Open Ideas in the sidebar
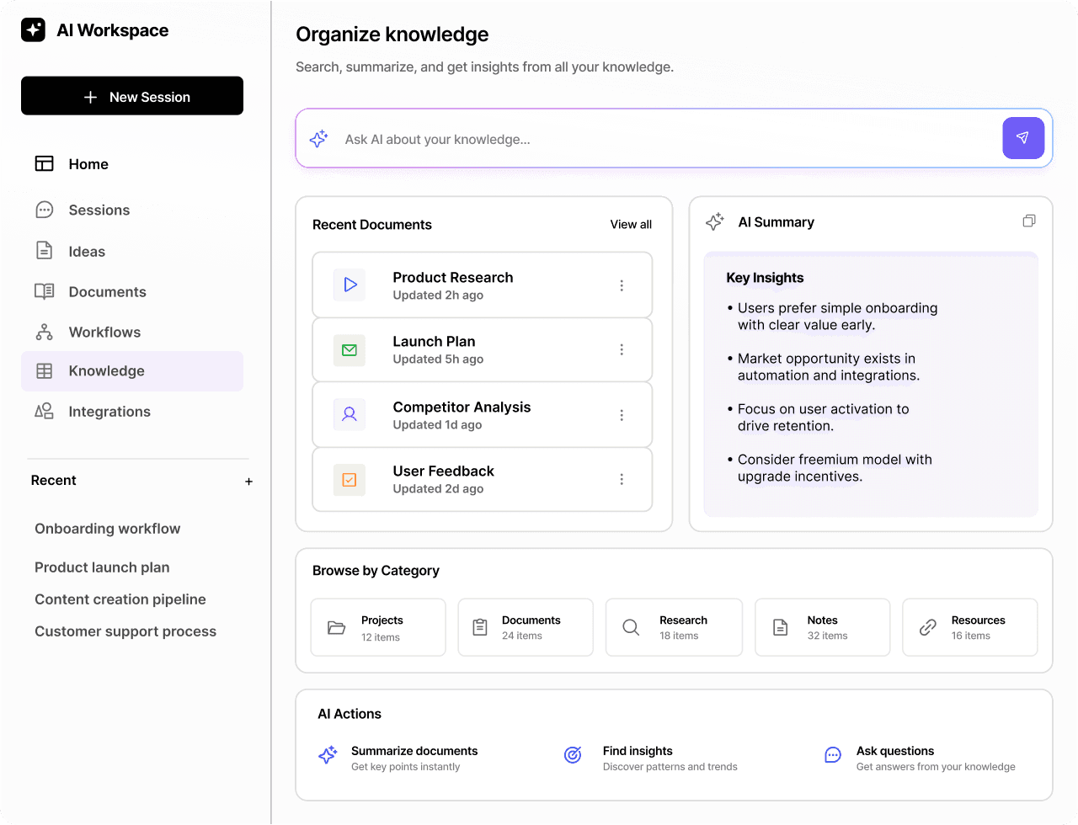The width and height of the screenshot is (1078, 825). pos(132,252)
